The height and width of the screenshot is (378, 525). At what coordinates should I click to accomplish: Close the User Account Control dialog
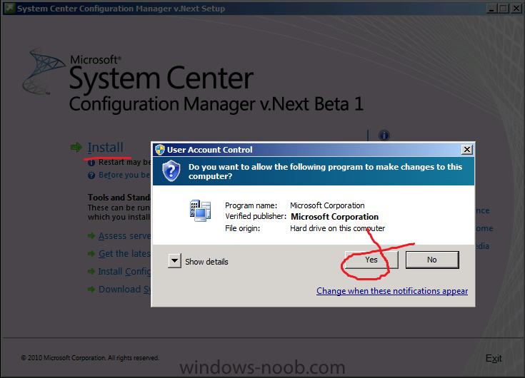coord(466,149)
